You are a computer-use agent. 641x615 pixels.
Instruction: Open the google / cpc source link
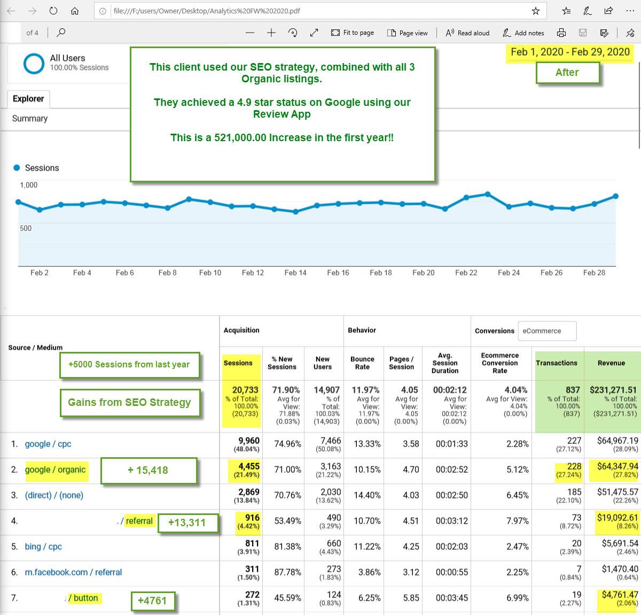click(48, 444)
